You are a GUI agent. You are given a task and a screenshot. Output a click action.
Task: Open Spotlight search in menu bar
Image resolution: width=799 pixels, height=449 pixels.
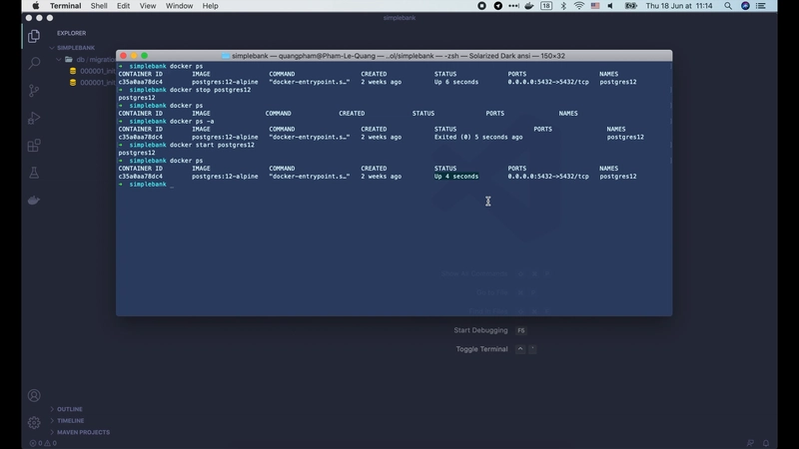(x=728, y=6)
